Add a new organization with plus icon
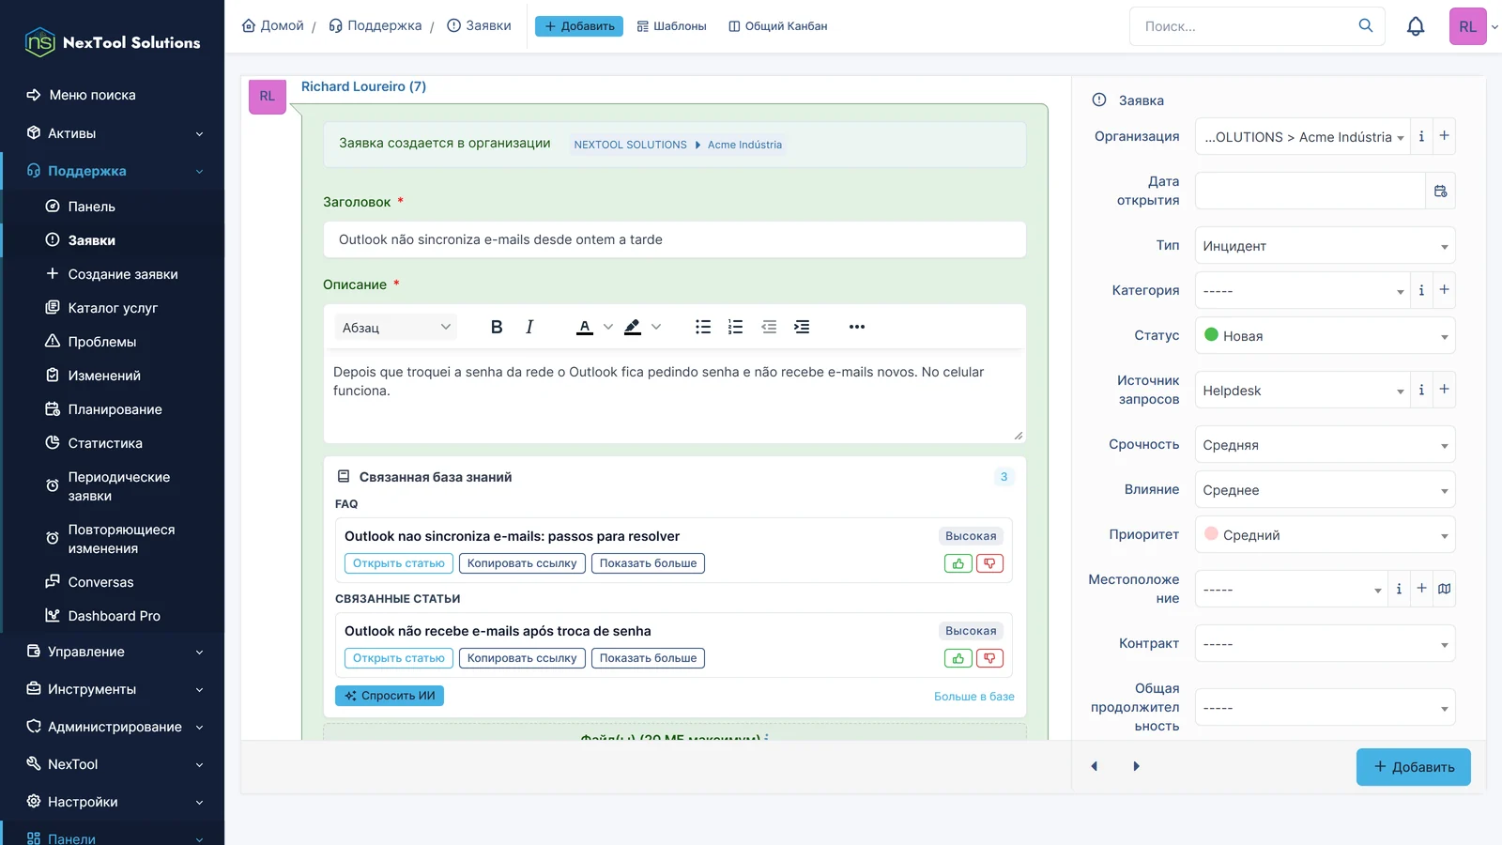Screen dimensions: 1502x845 tap(1445, 136)
